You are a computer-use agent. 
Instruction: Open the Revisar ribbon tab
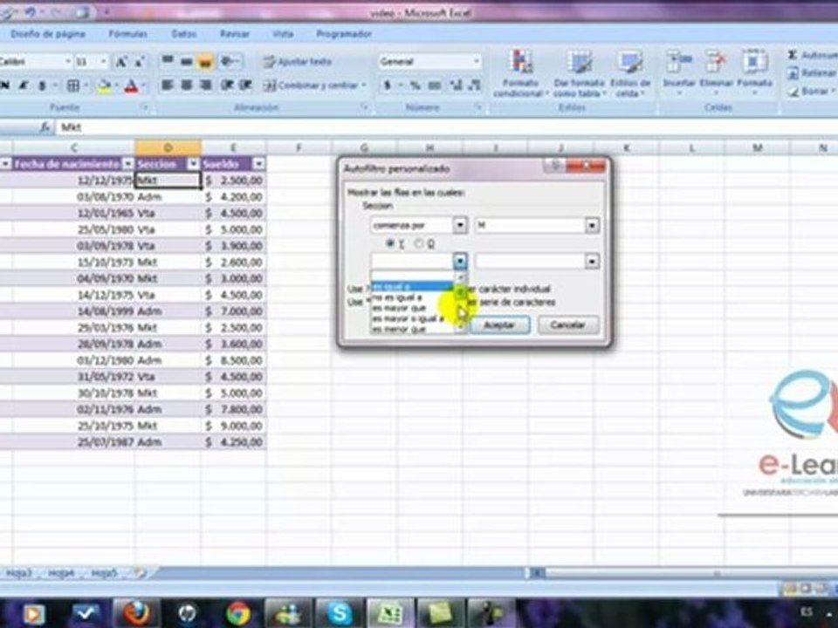coord(235,34)
